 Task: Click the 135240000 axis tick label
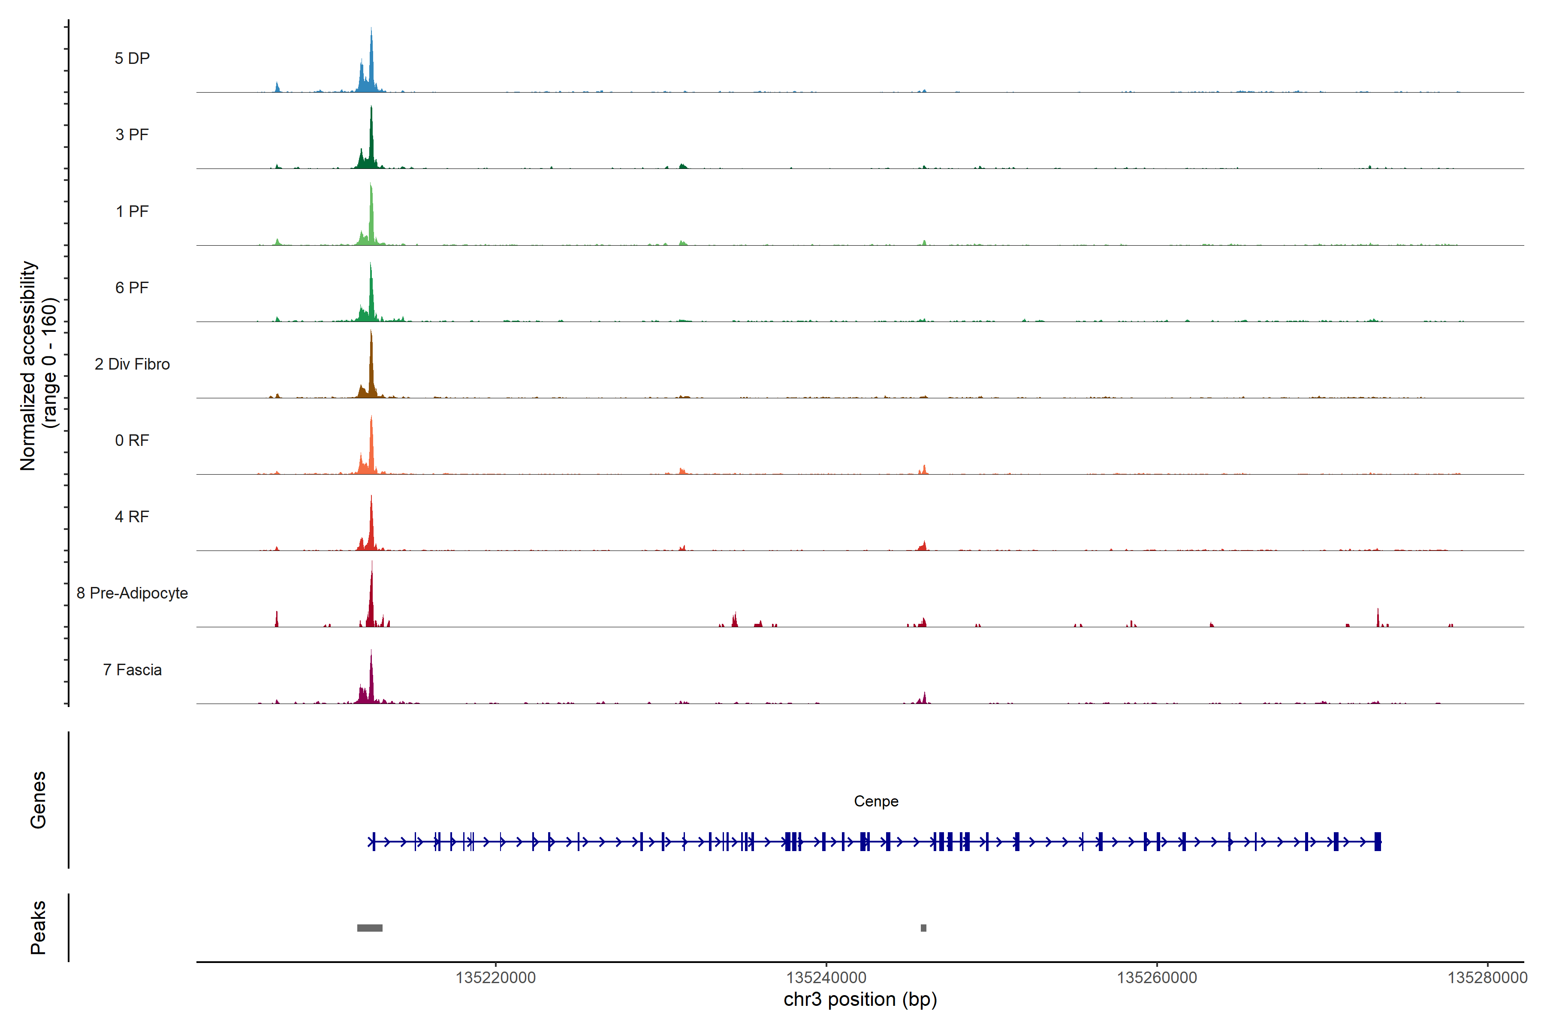[826, 978]
